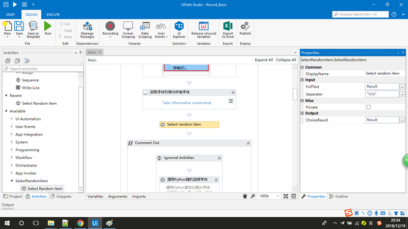Collapse all activities icon in Activities panel
This screenshot has height=229, width=408.
click(x=17, y=61)
